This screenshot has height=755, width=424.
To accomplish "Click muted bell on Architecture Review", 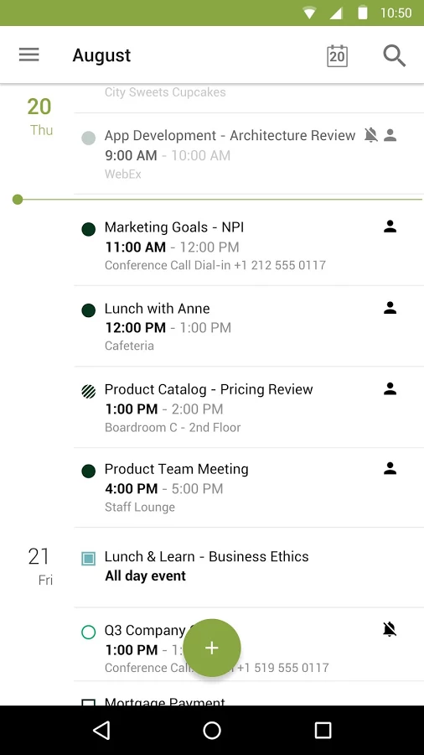I will point(370,135).
